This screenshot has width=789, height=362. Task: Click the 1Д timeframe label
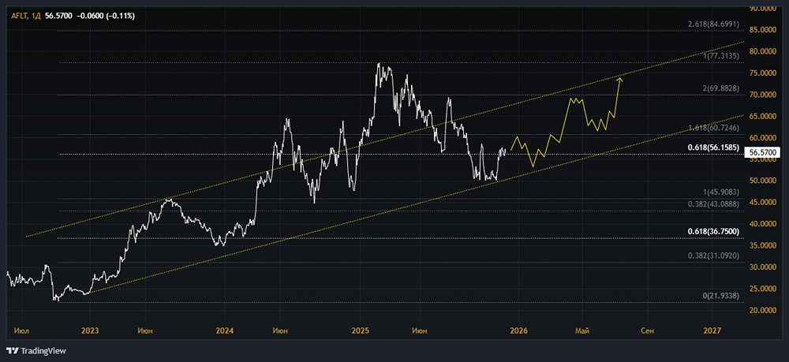tap(36, 16)
